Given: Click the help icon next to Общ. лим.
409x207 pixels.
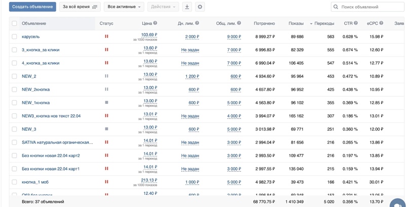Looking at the screenshot, I should click(x=239, y=23).
